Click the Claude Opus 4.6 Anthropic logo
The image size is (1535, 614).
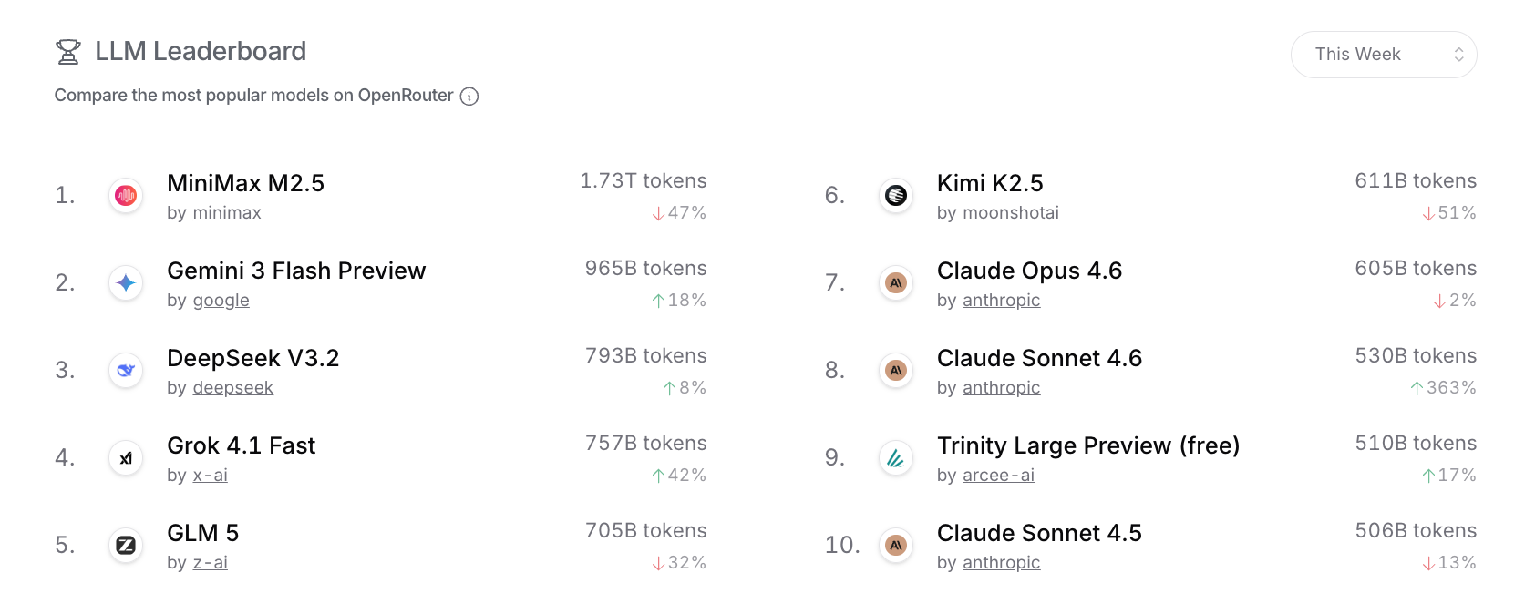tap(896, 282)
